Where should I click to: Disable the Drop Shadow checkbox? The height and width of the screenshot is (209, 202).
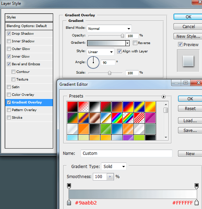click(x=9, y=34)
